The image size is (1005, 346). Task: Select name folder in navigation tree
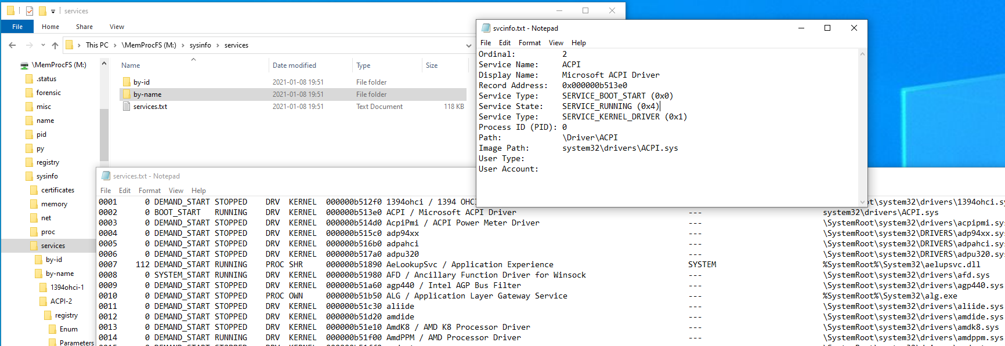click(45, 121)
